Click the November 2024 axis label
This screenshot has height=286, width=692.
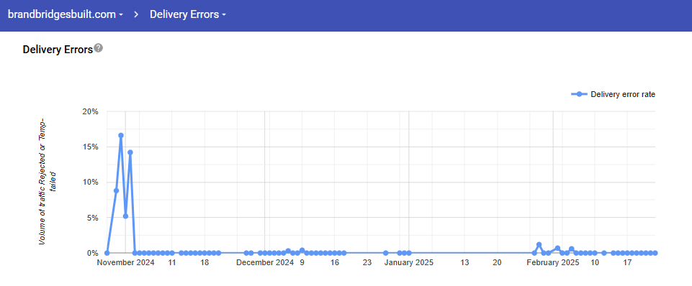coord(126,262)
